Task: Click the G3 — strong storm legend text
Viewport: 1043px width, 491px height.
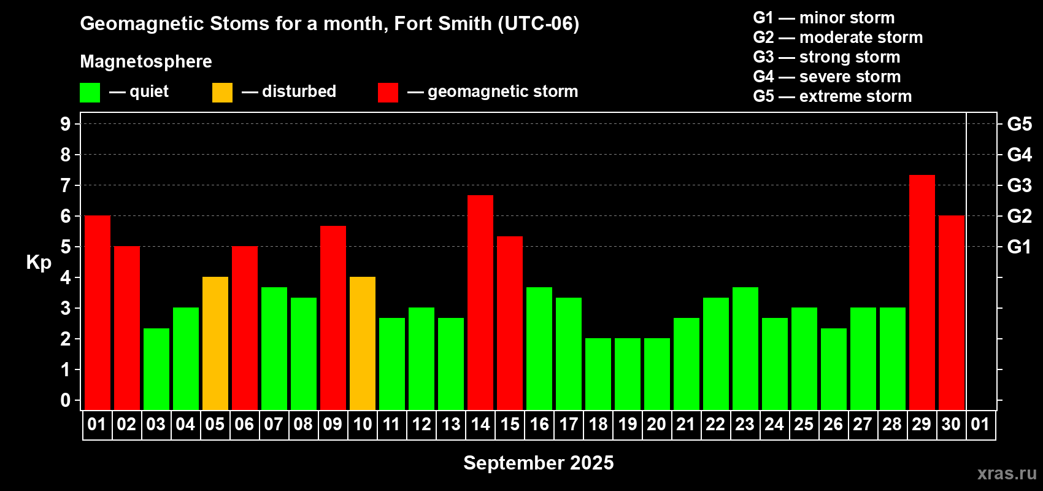Action: click(826, 57)
